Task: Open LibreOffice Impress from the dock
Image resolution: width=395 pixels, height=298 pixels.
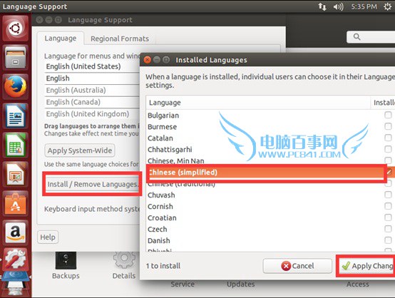Action: pos(16,175)
